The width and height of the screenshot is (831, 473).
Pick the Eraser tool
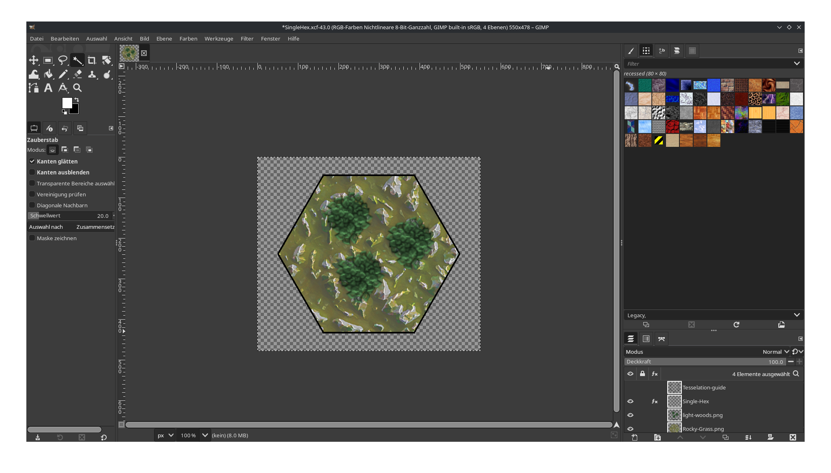click(x=78, y=74)
